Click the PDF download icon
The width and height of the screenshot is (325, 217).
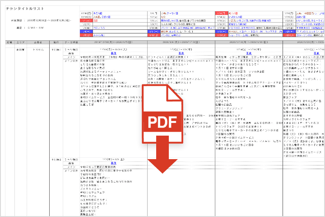pyautogui.click(x=162, y=129)
